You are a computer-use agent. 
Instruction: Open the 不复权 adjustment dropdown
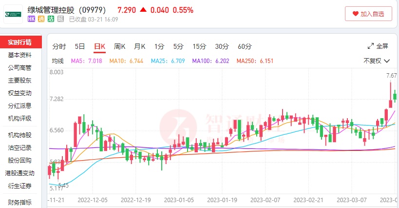377,61
